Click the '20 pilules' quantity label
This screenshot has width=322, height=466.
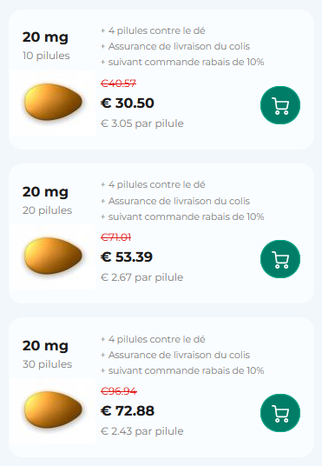pyautogui.click(x=47, y=210)
